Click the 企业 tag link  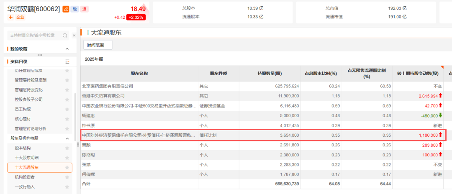pos(21,17)
